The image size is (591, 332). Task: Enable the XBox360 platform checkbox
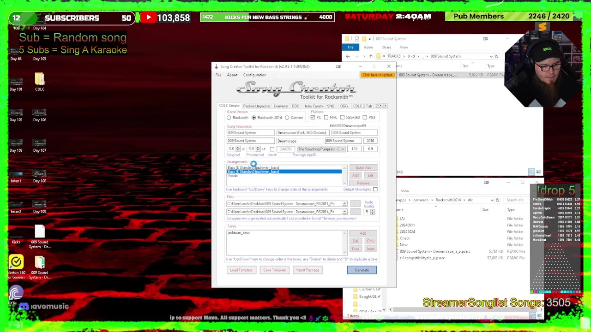point(342,118)
